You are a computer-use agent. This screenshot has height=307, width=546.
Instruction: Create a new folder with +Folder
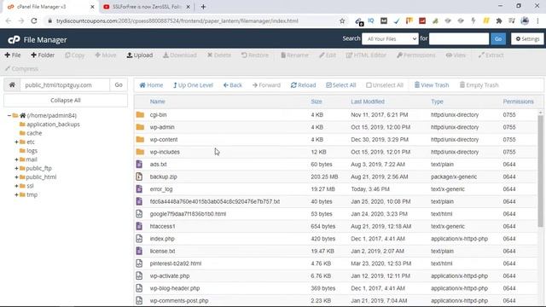[x=43, y=55]
